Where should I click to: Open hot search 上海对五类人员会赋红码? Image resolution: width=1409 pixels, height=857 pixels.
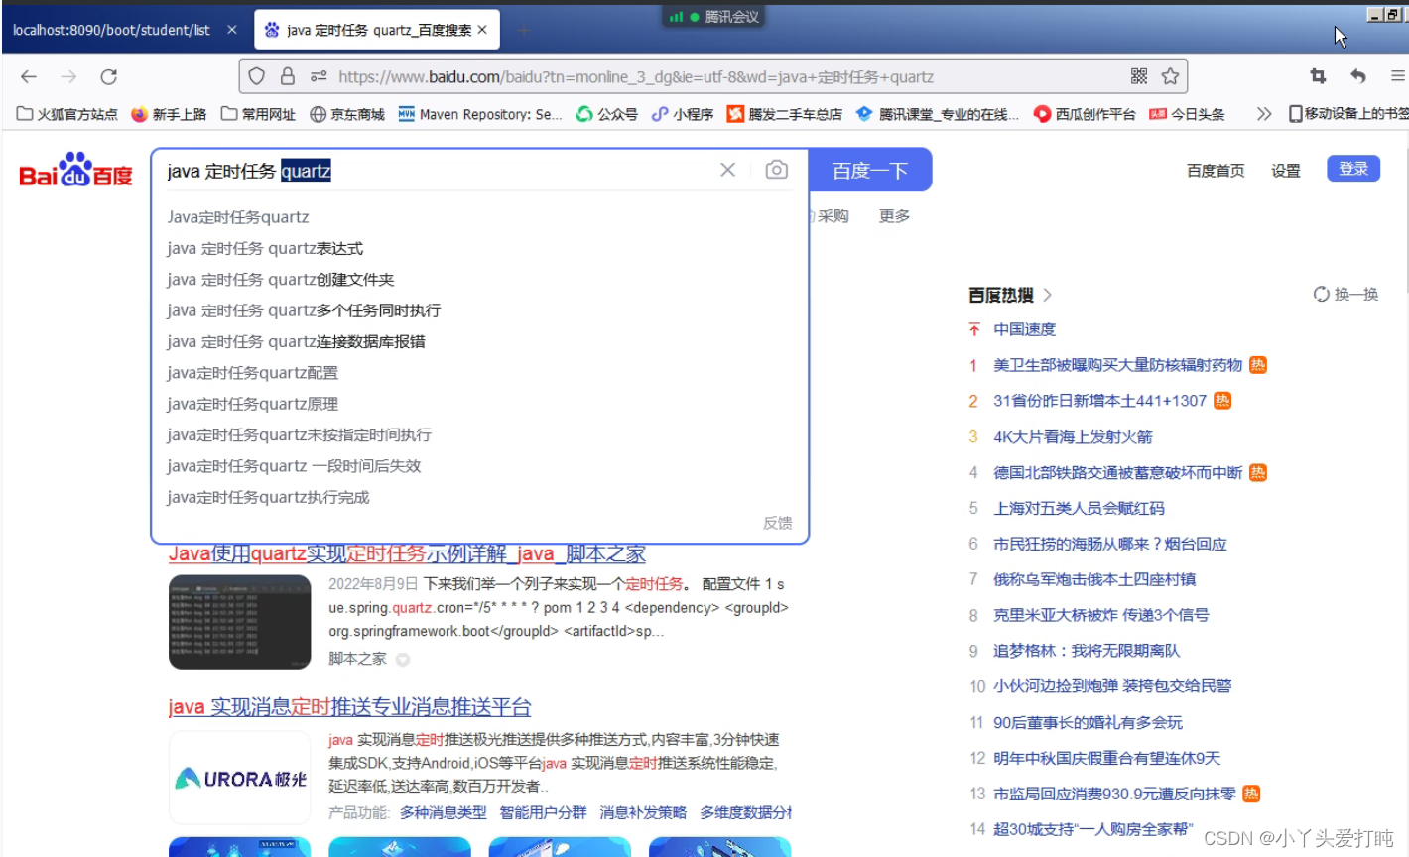pos(1079,508)
